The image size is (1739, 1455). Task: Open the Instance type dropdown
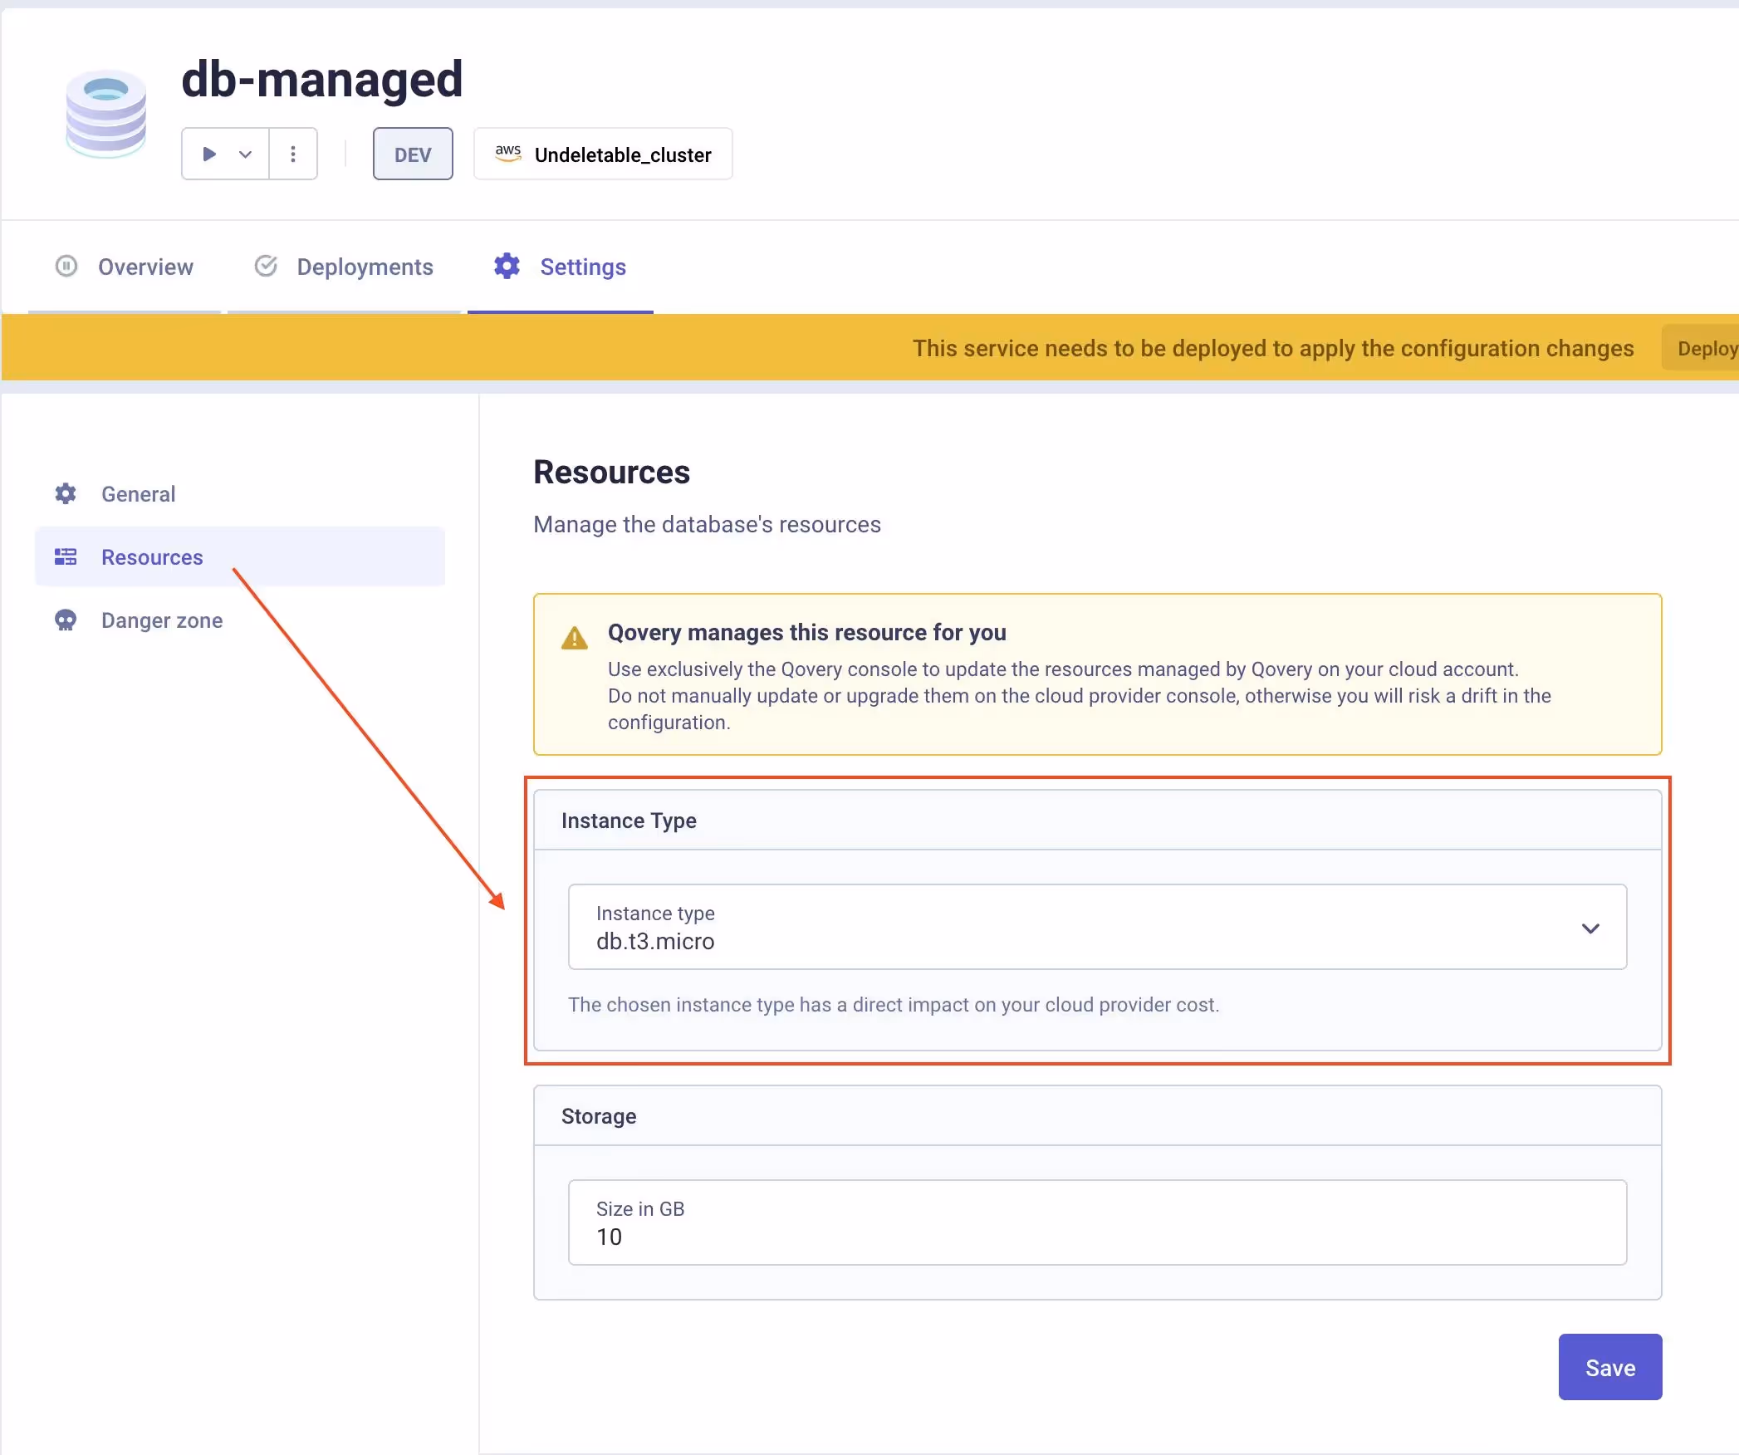coord(1080,927)
